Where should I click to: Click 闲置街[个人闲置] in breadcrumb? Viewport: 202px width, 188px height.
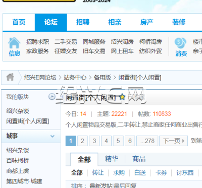click(x=140, y=78)
